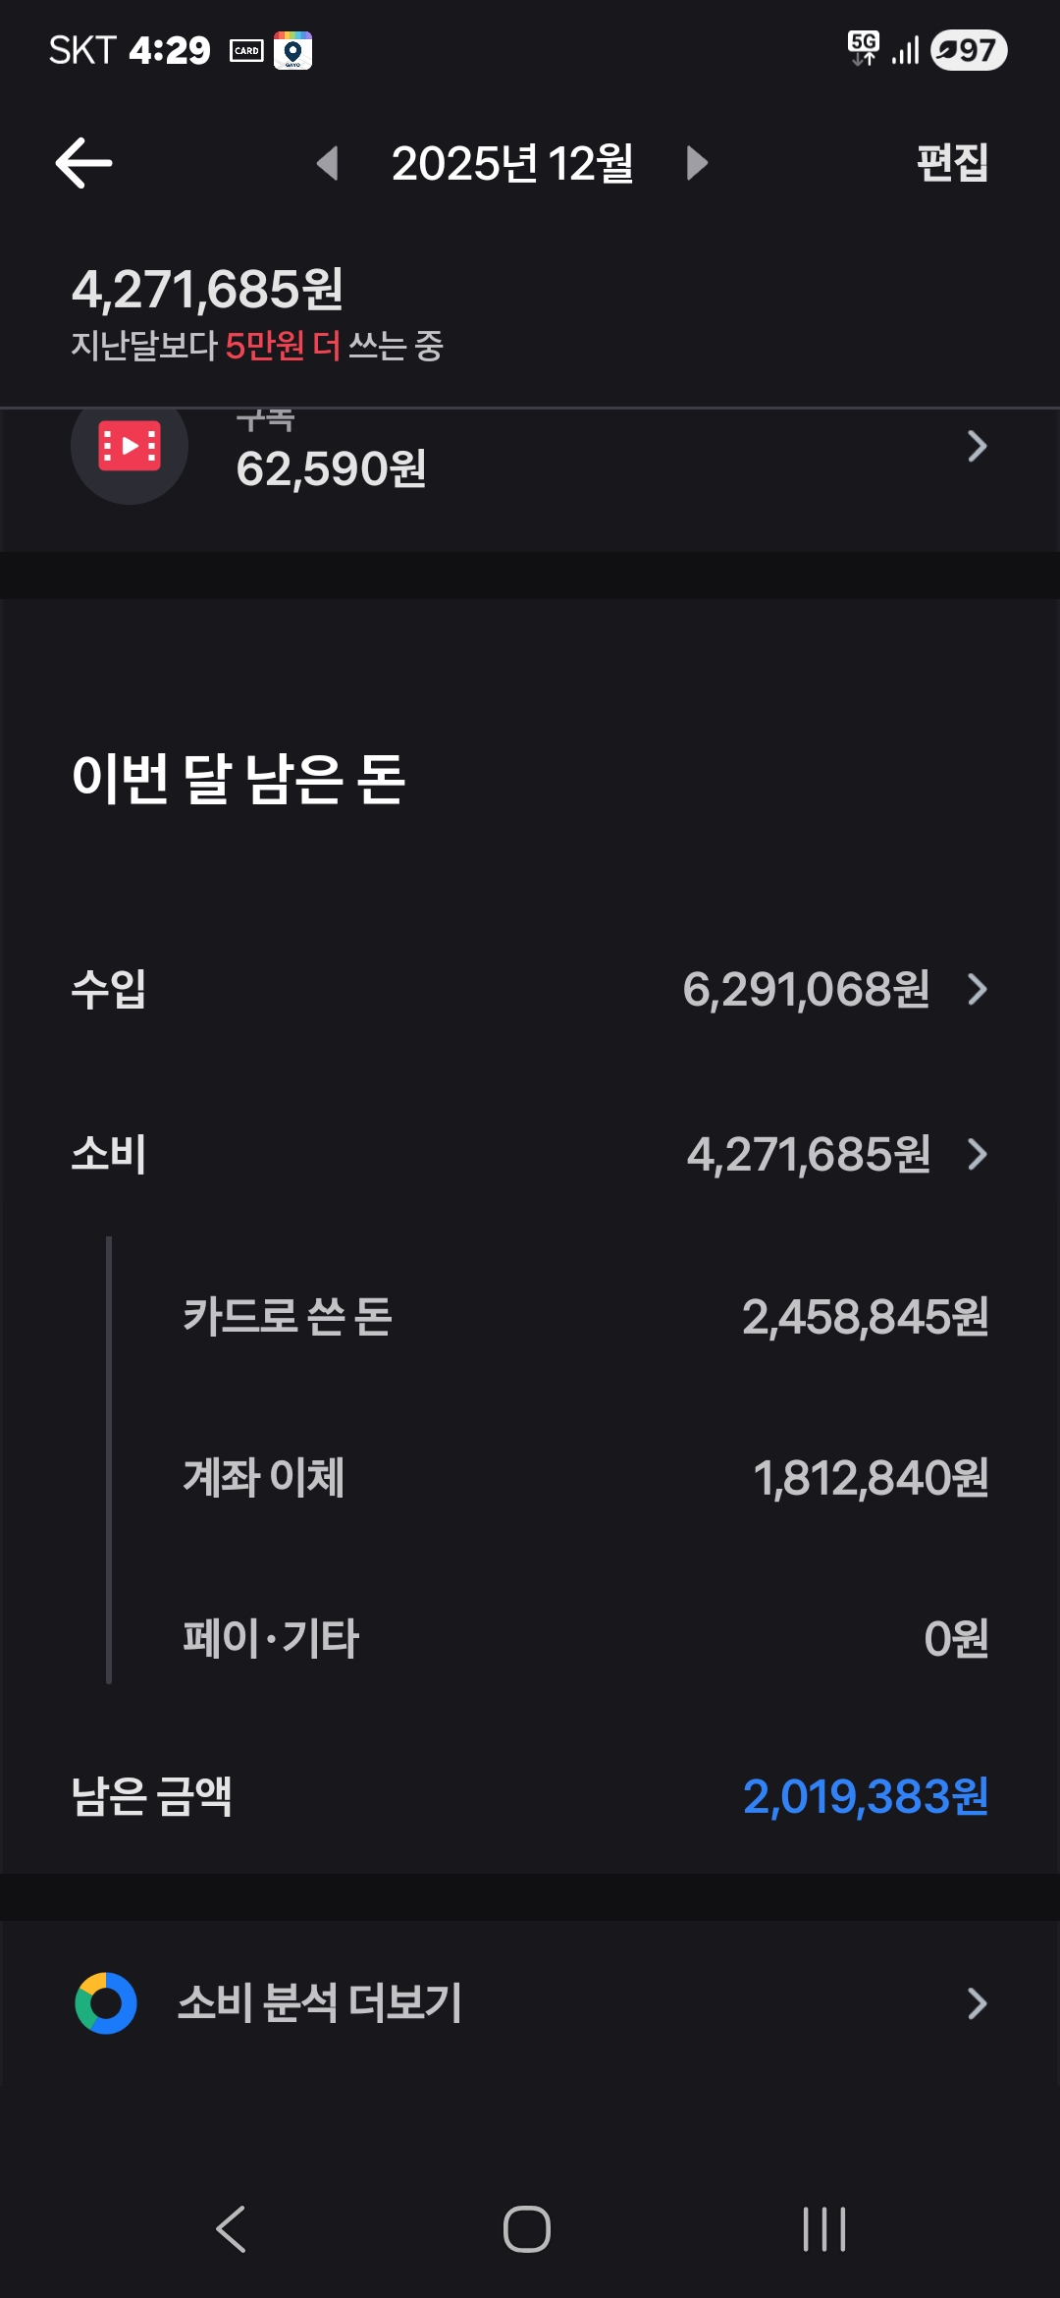1060x2298 pixels.
Task: Tap the back arrow at top left
Action: pyautogui.click(x=83, y=163)
